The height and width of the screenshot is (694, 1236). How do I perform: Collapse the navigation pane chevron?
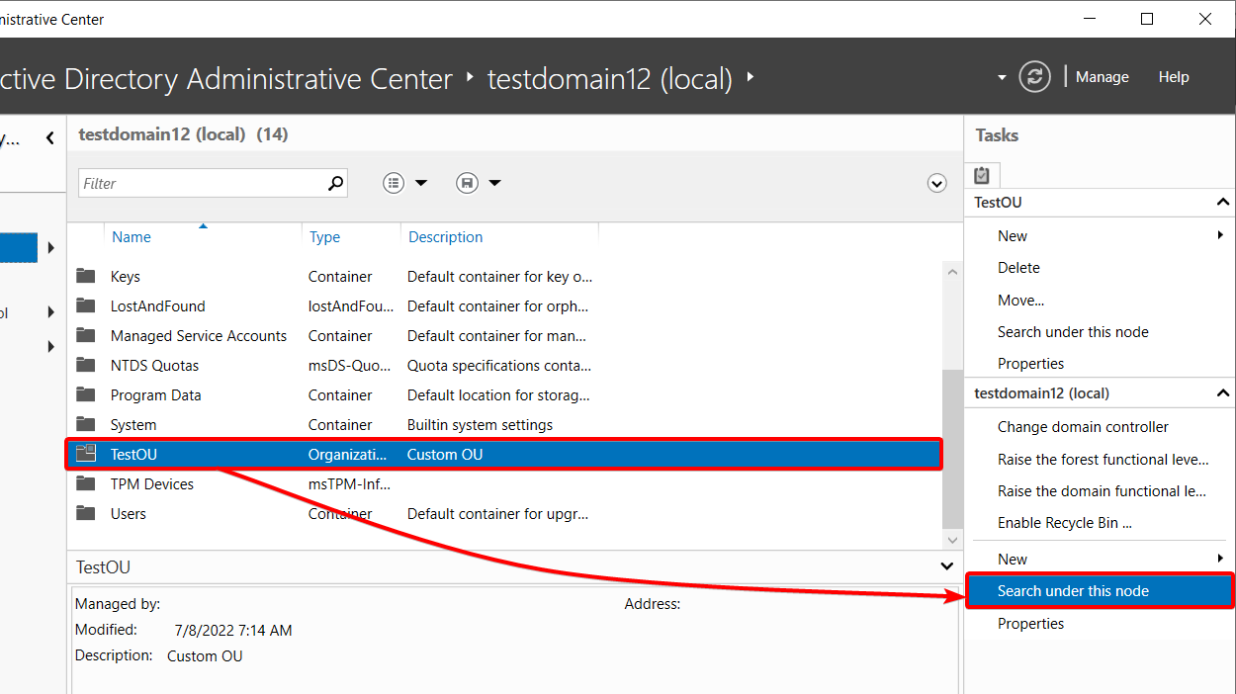[x=49, y=139]
